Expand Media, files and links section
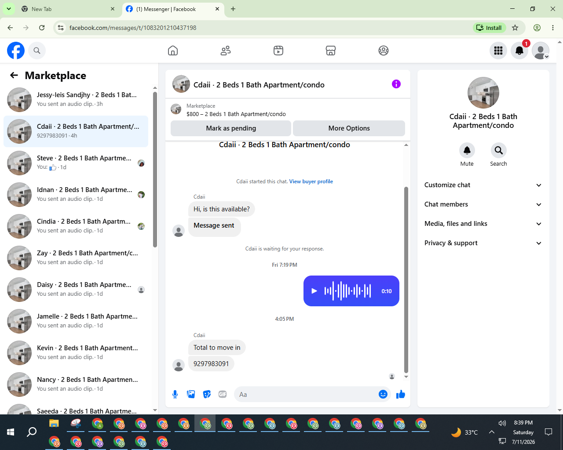The height and width of the screenshot is (450, 563). (x=483, y=224)
